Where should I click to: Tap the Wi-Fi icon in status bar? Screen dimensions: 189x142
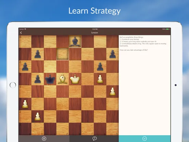click(x=25, y=29)
